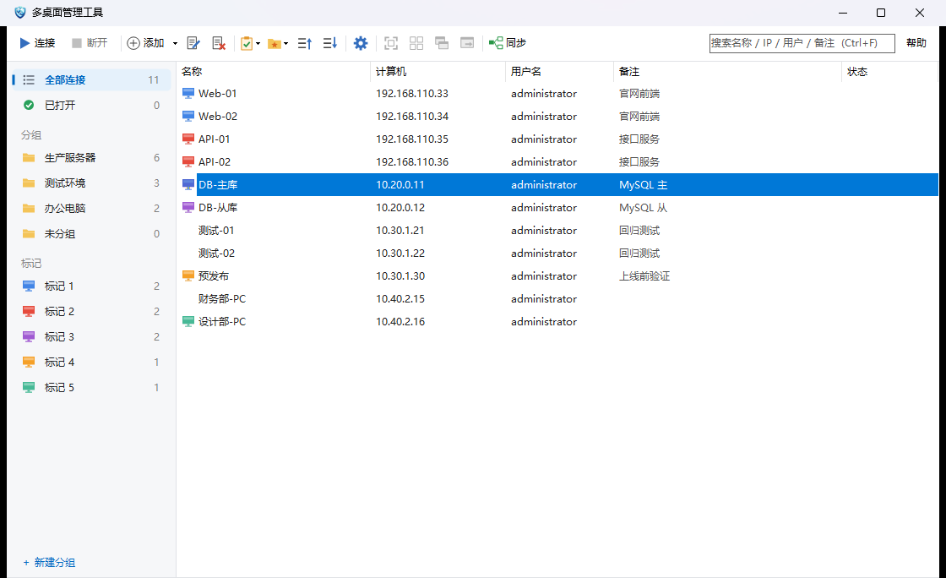The height and width of the screenshot is (578, 946).
Task: Click the 断开 (disconnect) stop button
Action: point(90,43)
